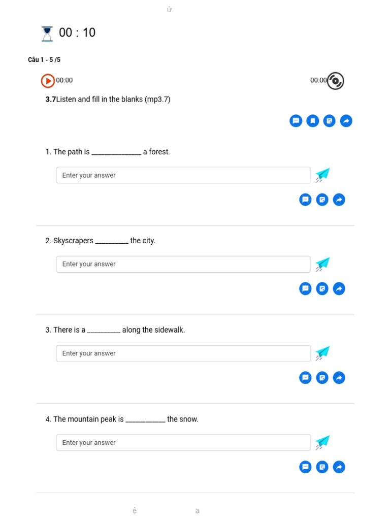Click the Skyscrapers question answer box
The height and width of the screenshot is (520, 390).
183,264
